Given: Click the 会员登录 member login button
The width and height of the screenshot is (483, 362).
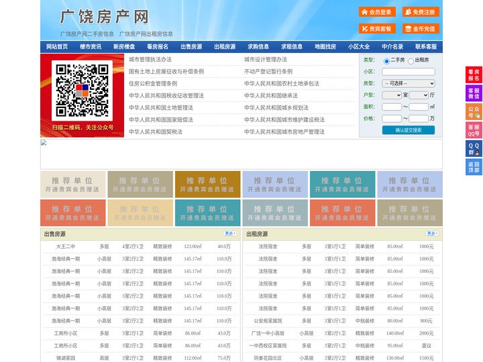Looking at the screenshot, I should tap(377, 12).
